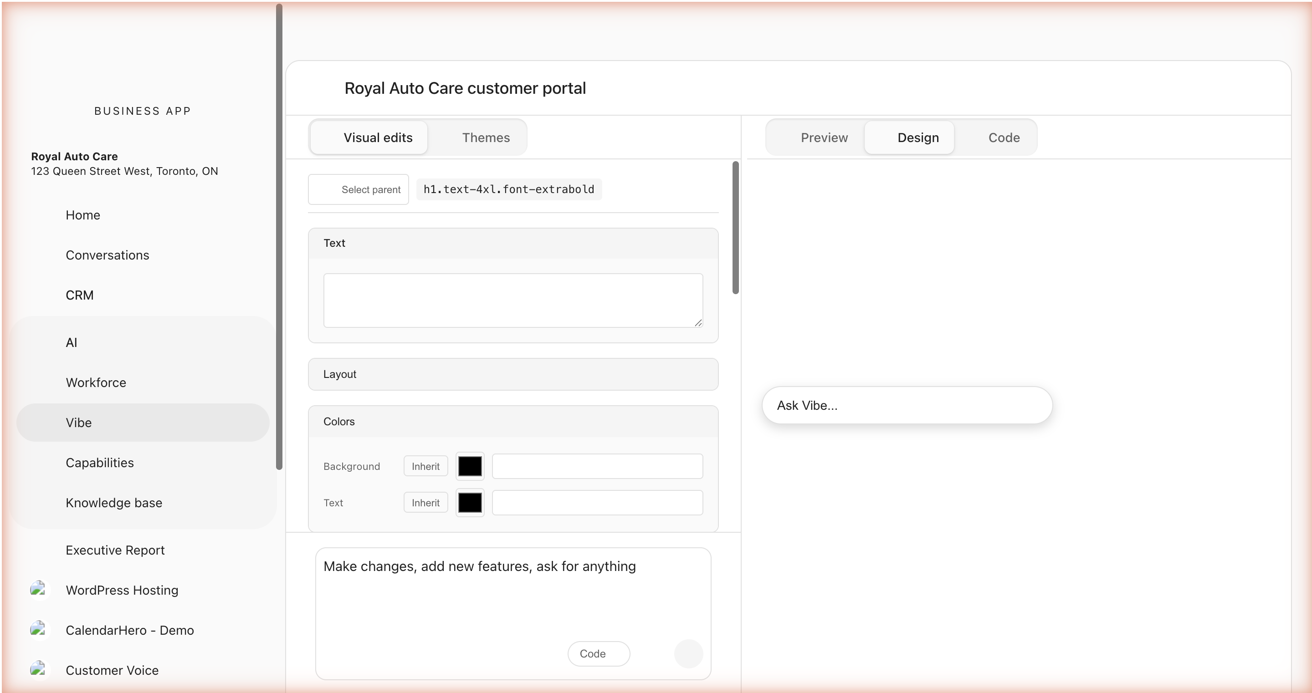Click the Code button below the prompt field
The height and width of the screenshot is (693, 1312).
[x=598, y=653]
